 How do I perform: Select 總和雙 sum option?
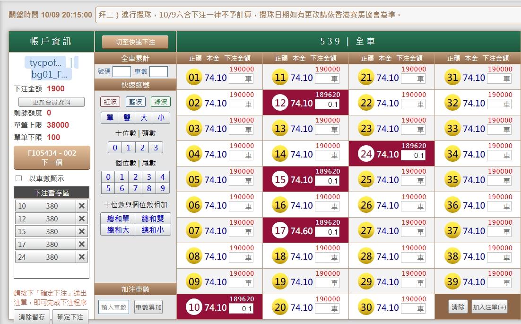[x=153, y=219]
